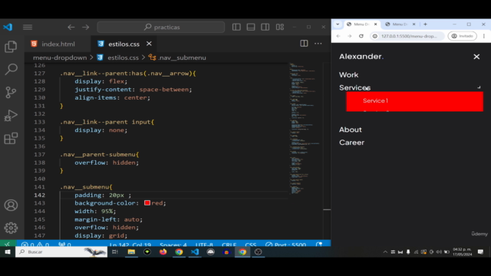Close the mobile nav menu X
491x276 pixels.
tap(476, 57)
